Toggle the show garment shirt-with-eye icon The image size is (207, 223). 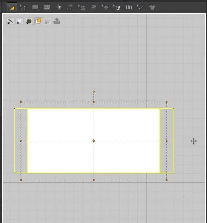click(x=19, y=21)
